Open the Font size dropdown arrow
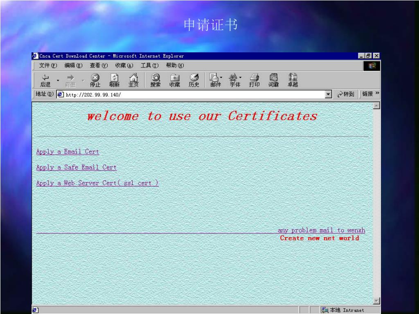The height and width of the screenshot is (314, 419). pos(240,77)
